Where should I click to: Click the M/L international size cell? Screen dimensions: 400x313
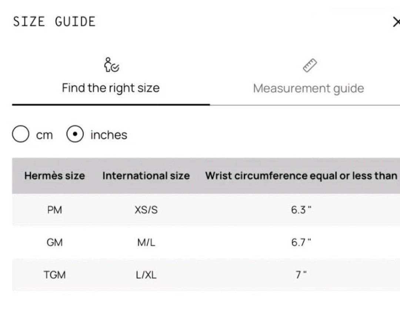(x=146, y=242)
